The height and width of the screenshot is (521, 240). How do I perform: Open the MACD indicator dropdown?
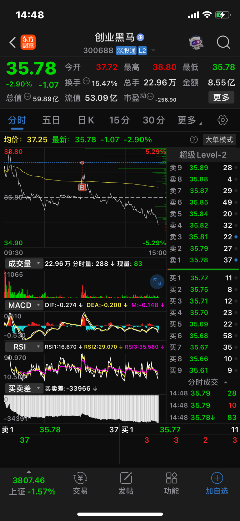pyautogui.click(x=24, y=305)
